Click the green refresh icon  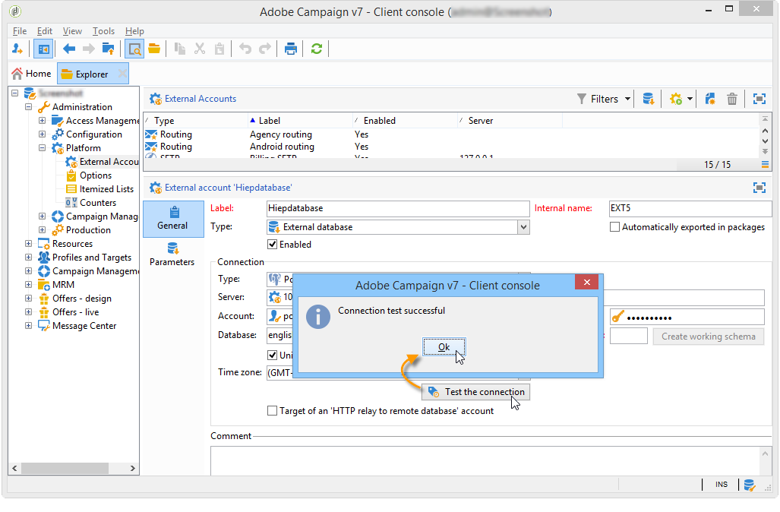tap(317, 49)
